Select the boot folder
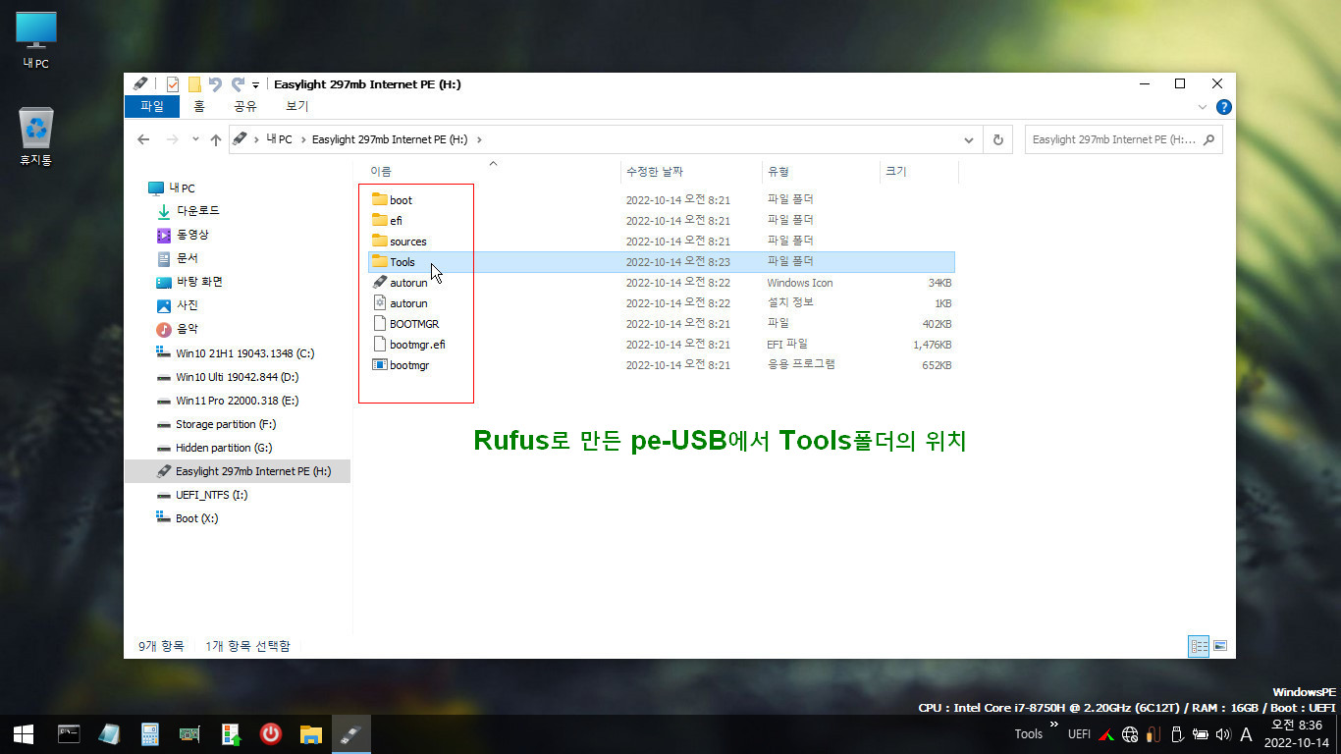Viewport: 1341px width, 754px height. click(x=401, y=200)
